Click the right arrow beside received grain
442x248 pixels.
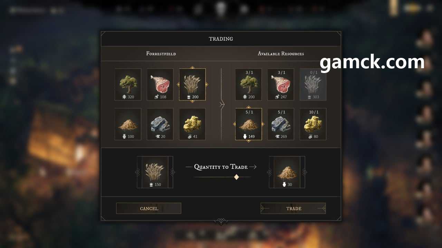(305, 172)
